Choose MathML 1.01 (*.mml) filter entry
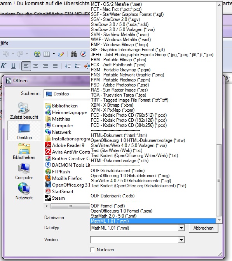232x261 pixels. tap(153, 221)
